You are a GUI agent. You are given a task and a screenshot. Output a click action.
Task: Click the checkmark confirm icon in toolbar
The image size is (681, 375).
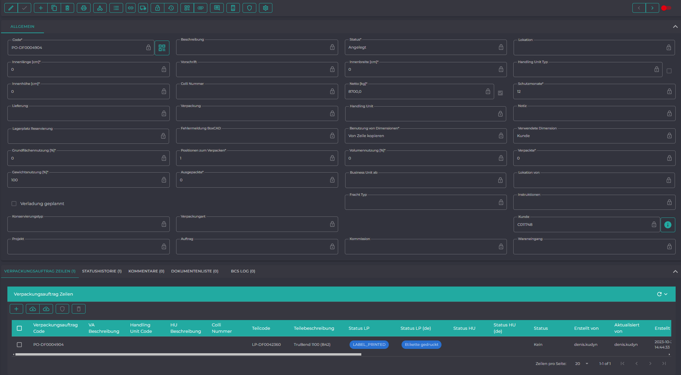coord(24,8)
